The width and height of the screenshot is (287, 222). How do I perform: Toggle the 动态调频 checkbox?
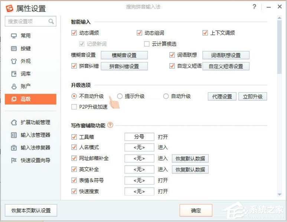(74, 33)
